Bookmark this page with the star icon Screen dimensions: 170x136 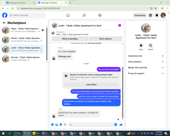click(156, 8)
